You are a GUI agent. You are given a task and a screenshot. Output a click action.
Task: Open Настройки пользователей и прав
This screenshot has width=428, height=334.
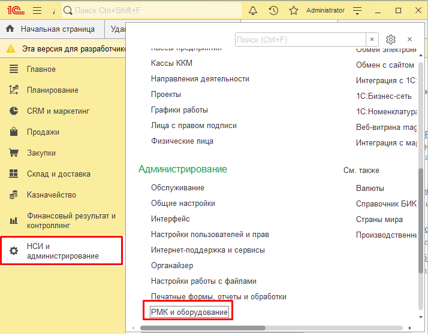click(x=210, y=234)
